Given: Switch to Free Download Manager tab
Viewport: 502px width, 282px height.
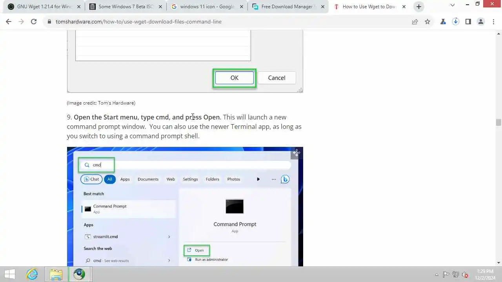Looking at the screenshot, I should pyautogui.click(x=289, y=7).
